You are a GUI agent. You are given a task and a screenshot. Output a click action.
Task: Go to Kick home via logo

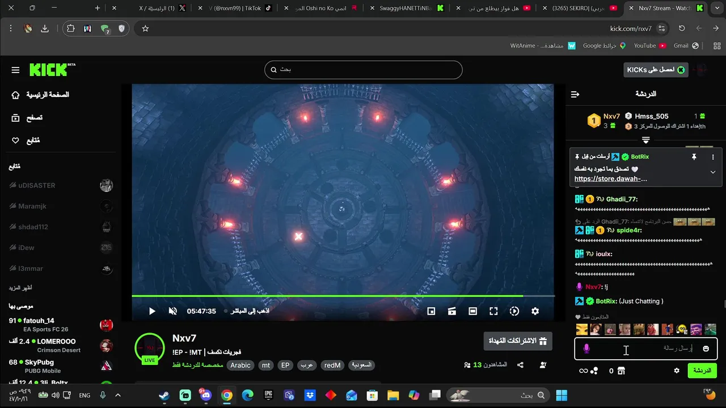[52, 69]
